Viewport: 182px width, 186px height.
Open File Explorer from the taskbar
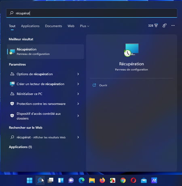click(x=92, y=180)
